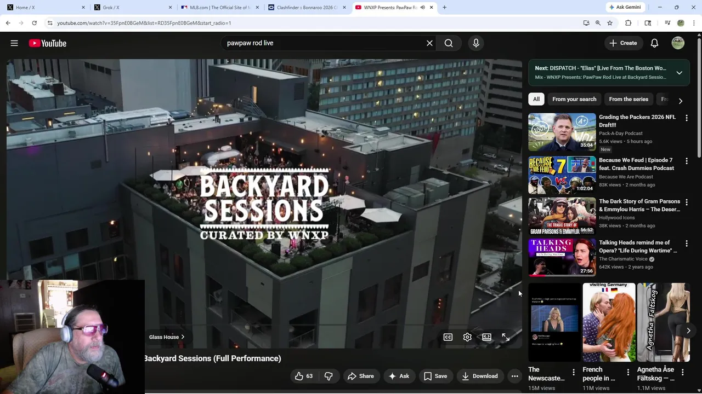Screen dimensions: 702x394
Task: Open options for Grading the Packers video
Action: [686, 118]
